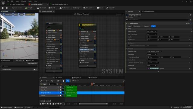Viewport: 193px width, 109px height.
Task: Open the Selection panel settings gear
Action: [x=191, y=15]
